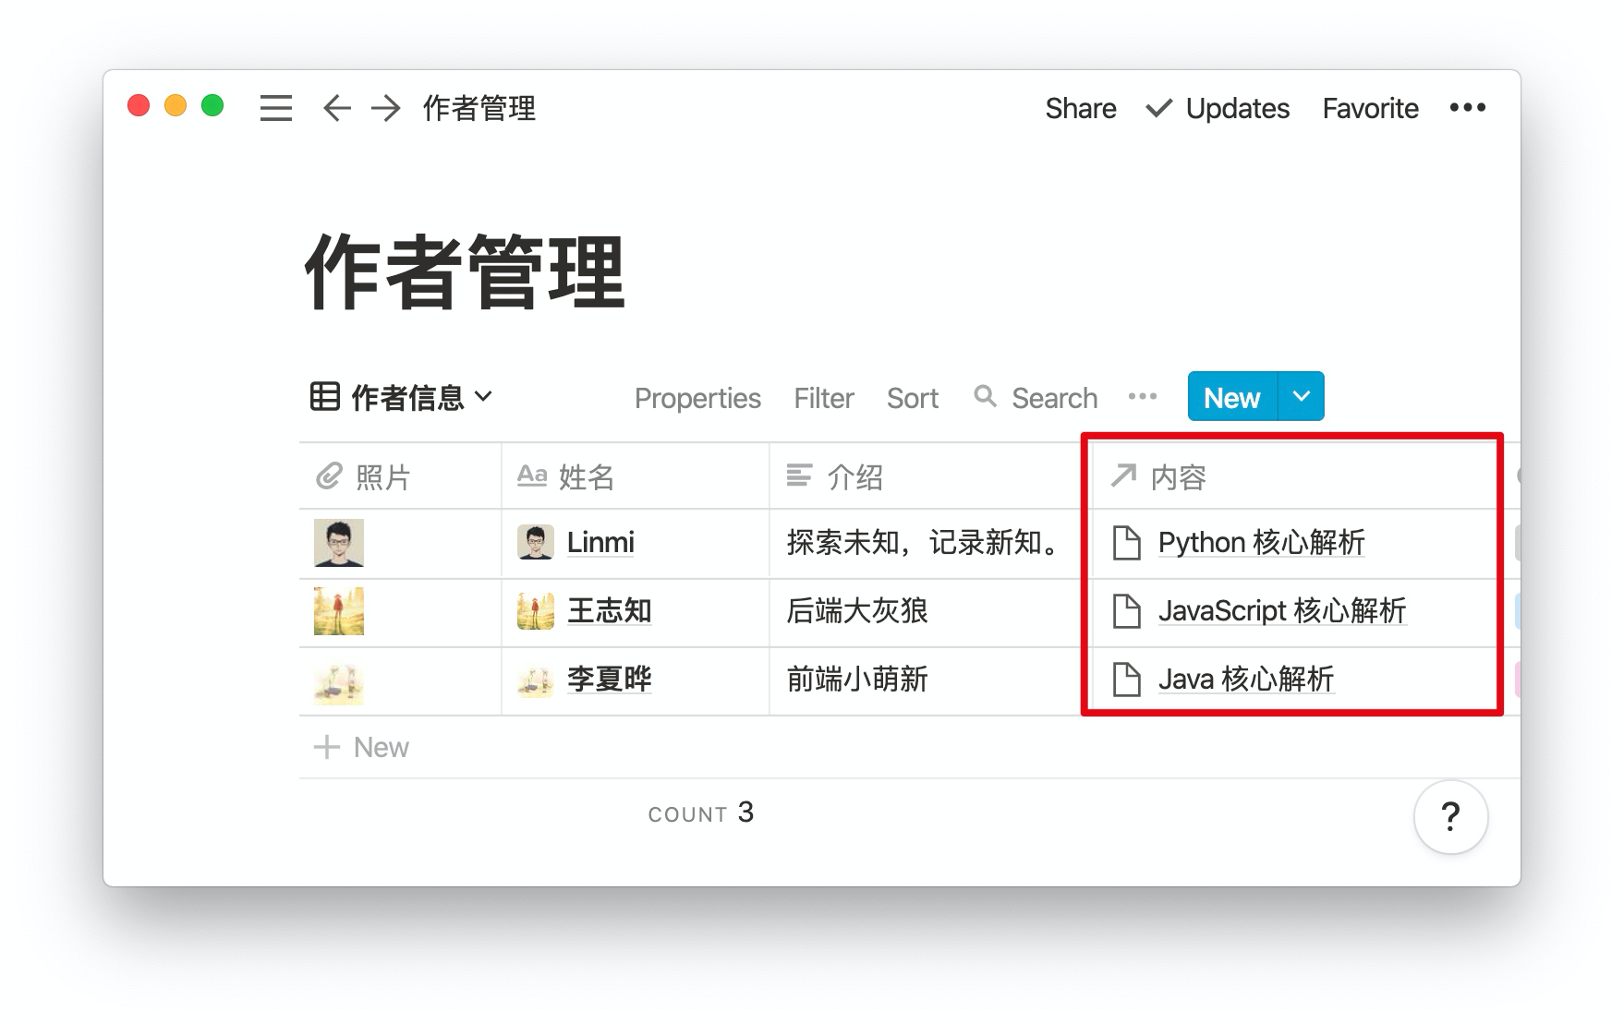
Task: Click the page icon beside JavaScript 核心解析
Action: tap(1126, 611)
